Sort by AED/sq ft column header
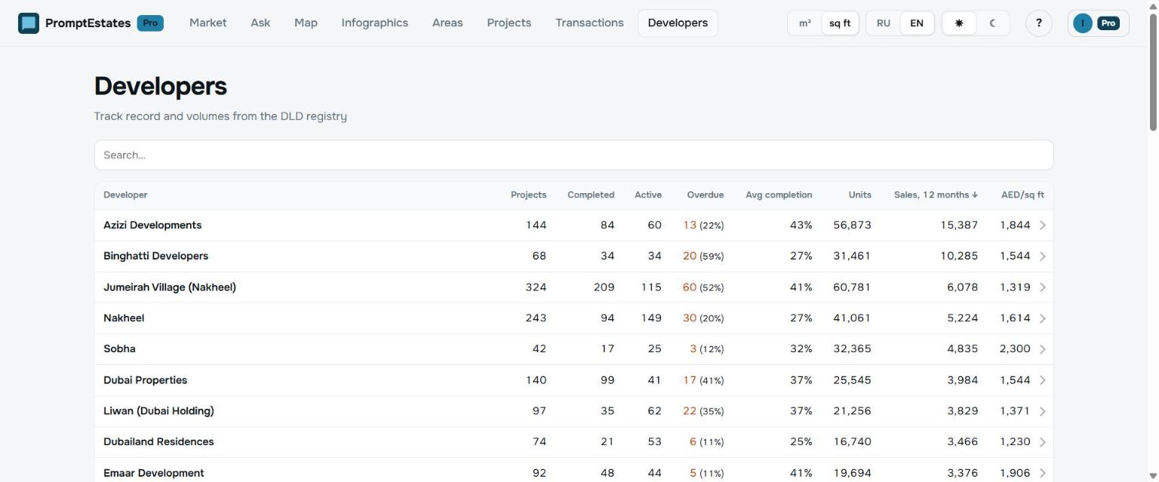The image size is (1159, 482). coord(1022,195)
